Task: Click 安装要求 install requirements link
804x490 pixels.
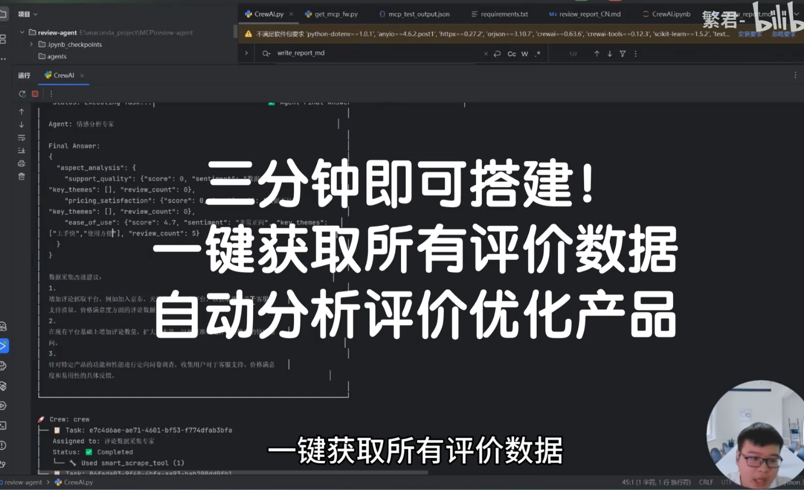Action: pyautogui.click(x=749, y=34)
